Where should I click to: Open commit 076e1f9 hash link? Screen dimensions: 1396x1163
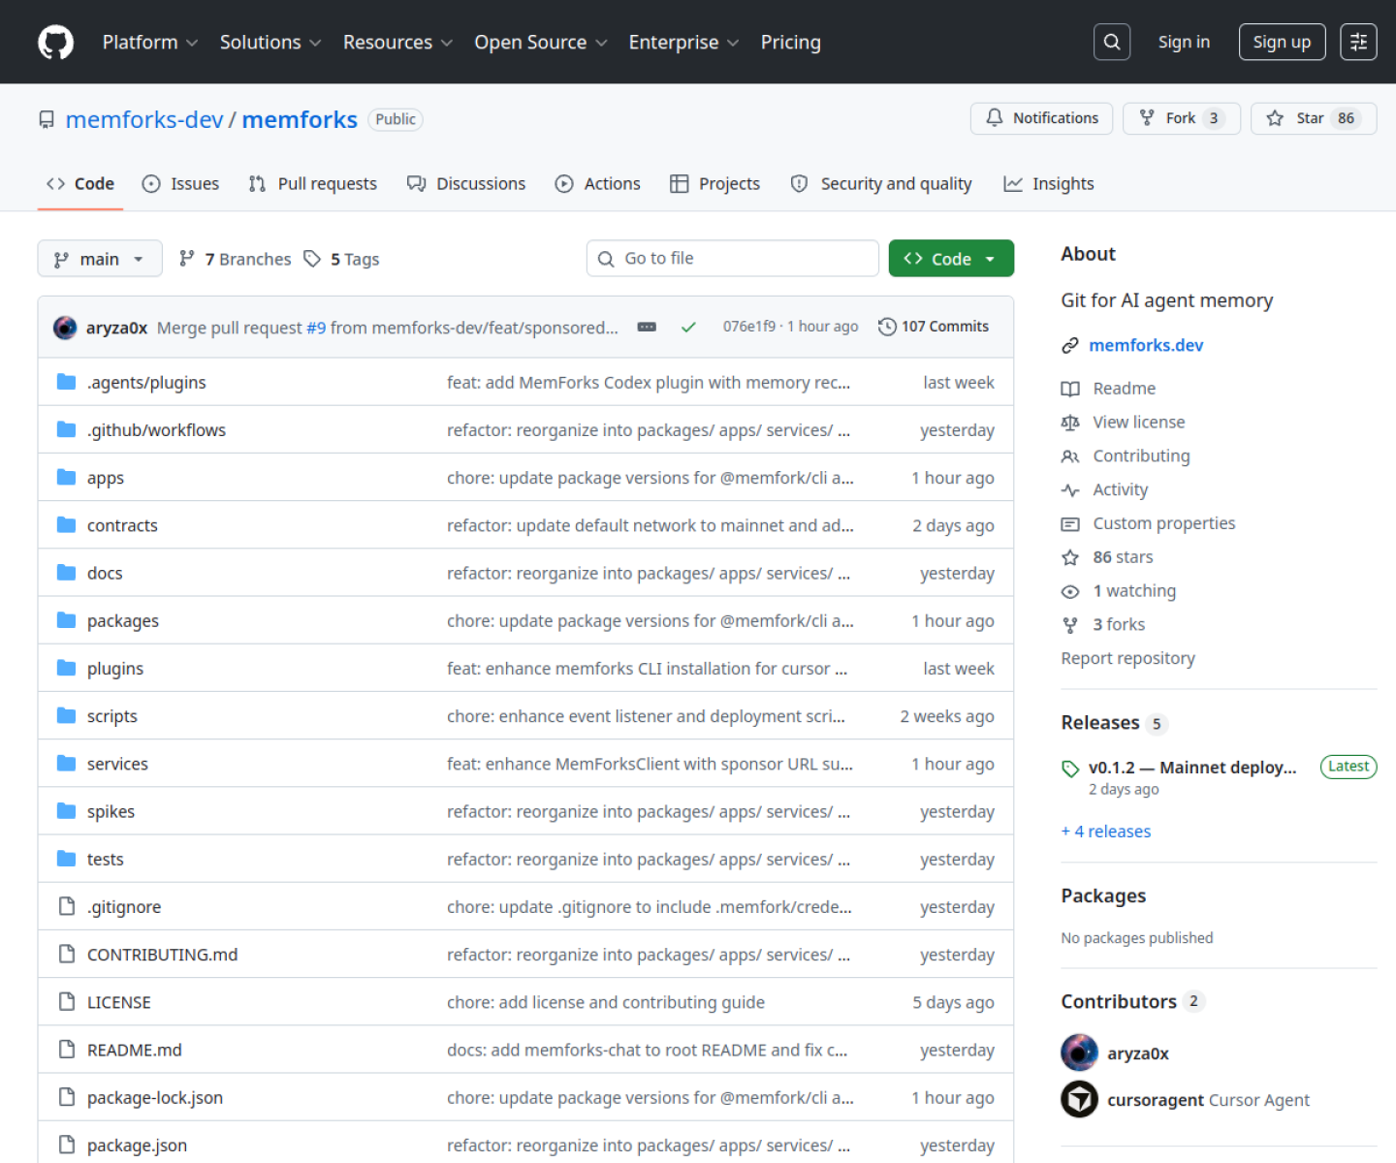pyautogui.click(x=749, y=327)
